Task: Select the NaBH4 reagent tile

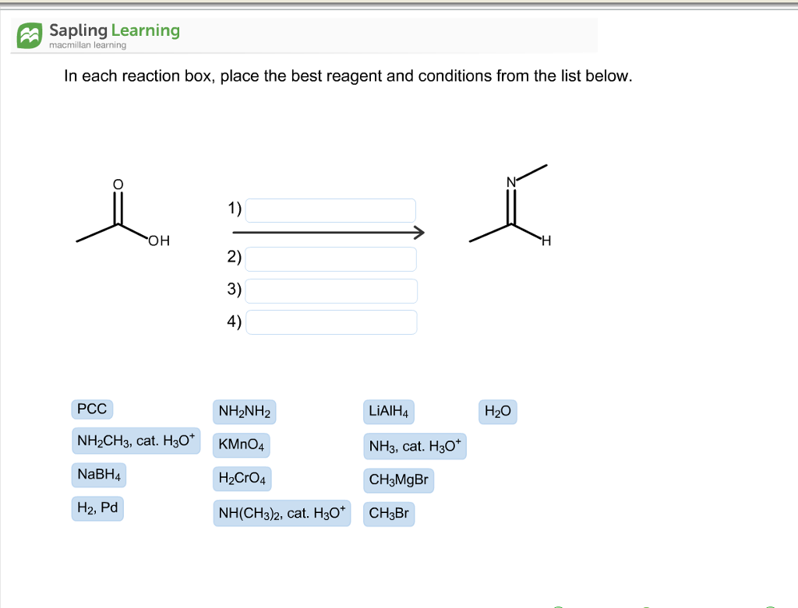Action: 98,474
